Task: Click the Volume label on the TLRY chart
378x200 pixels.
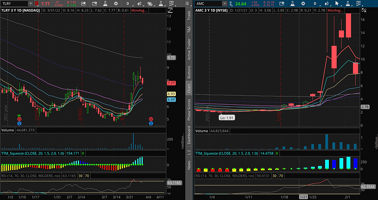Action: point(8,130)
